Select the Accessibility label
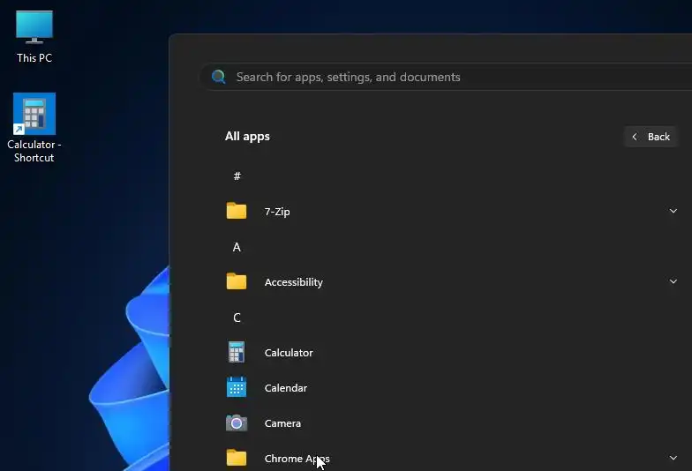 point(293,282)
